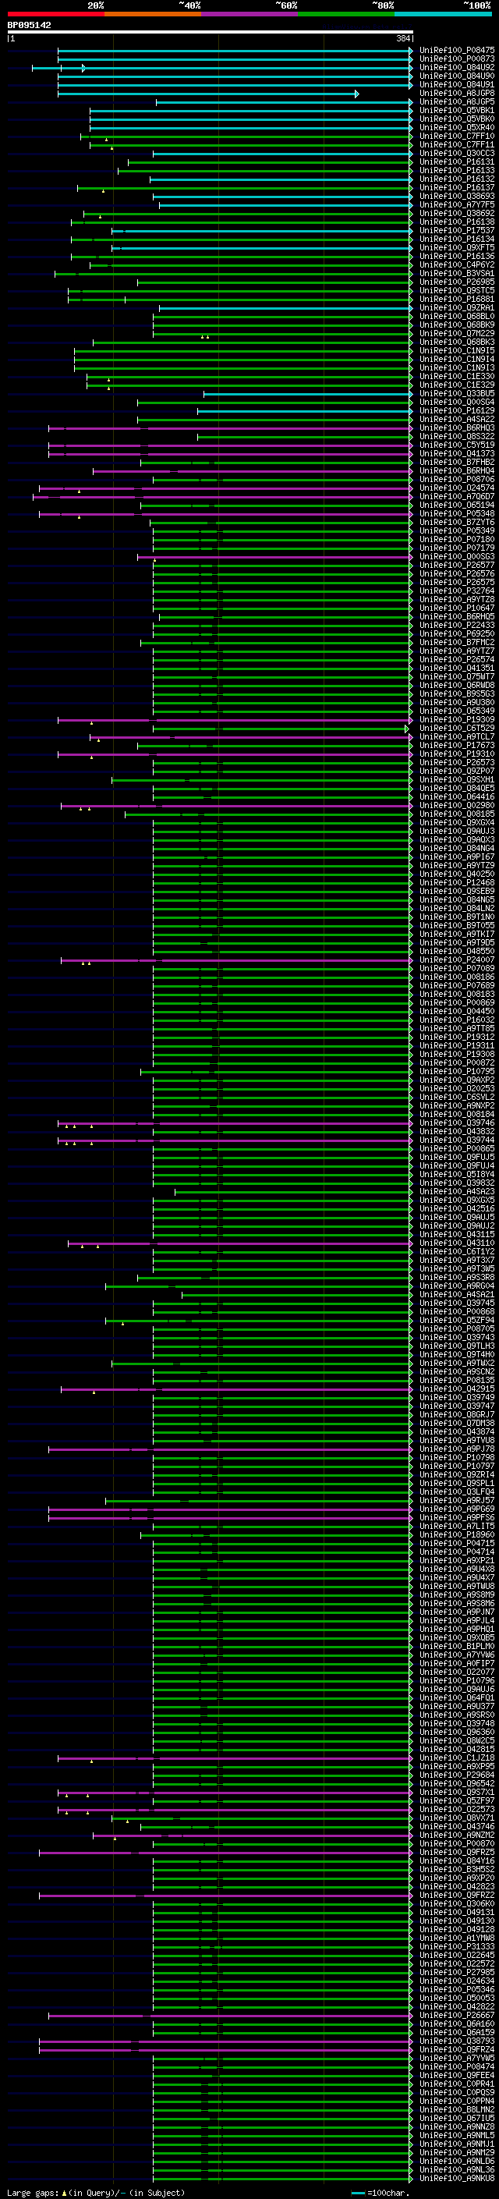Open hit UniRef100_A9NZM2
Image resolution: width=499 pixels, height=2199 pixels.
[457, 1835]
